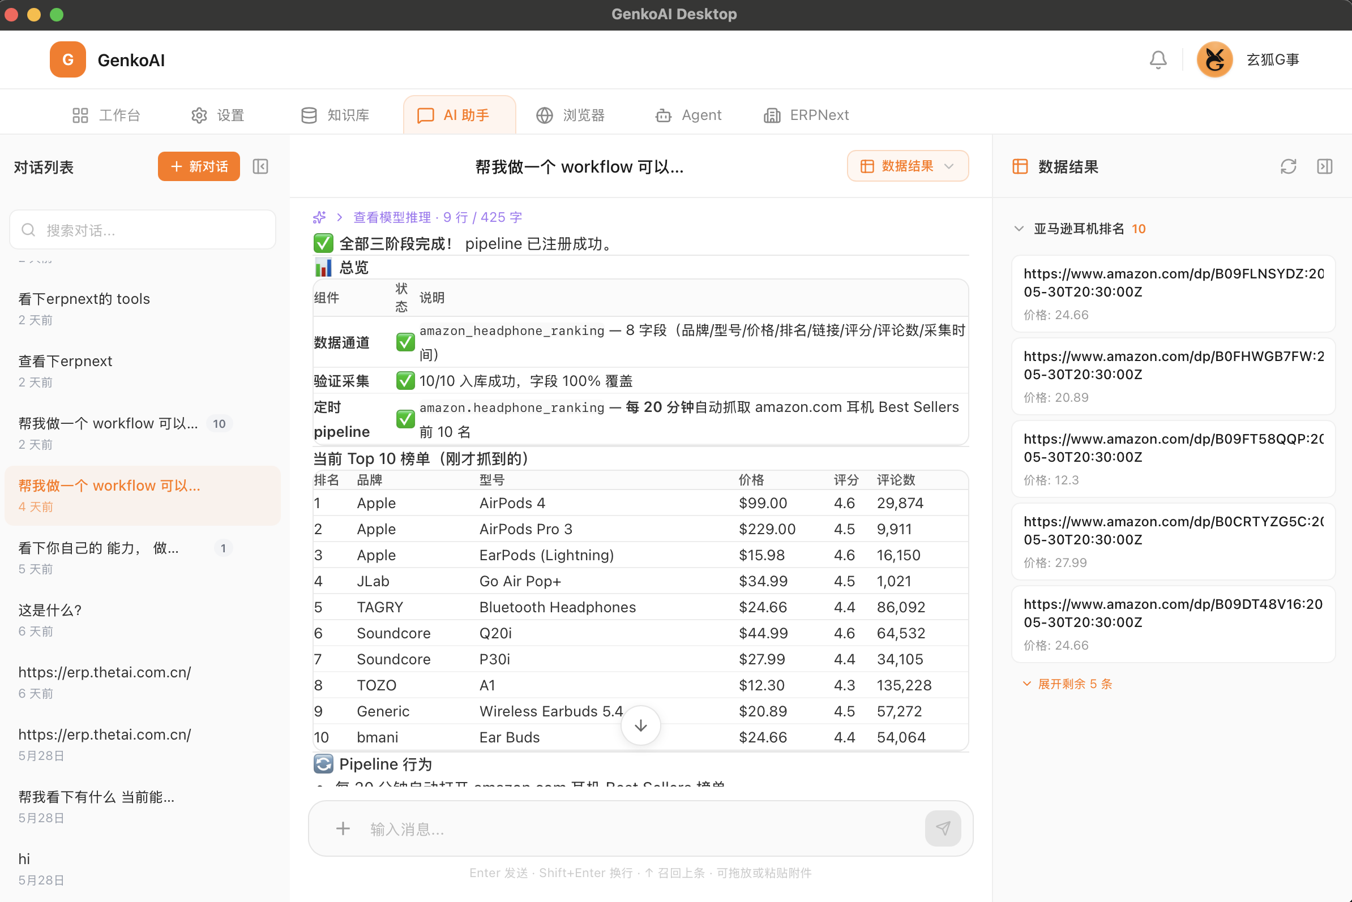1352x902 pixels.
Task: Switch to the 浏览器 tab
Action: point(570,115)
